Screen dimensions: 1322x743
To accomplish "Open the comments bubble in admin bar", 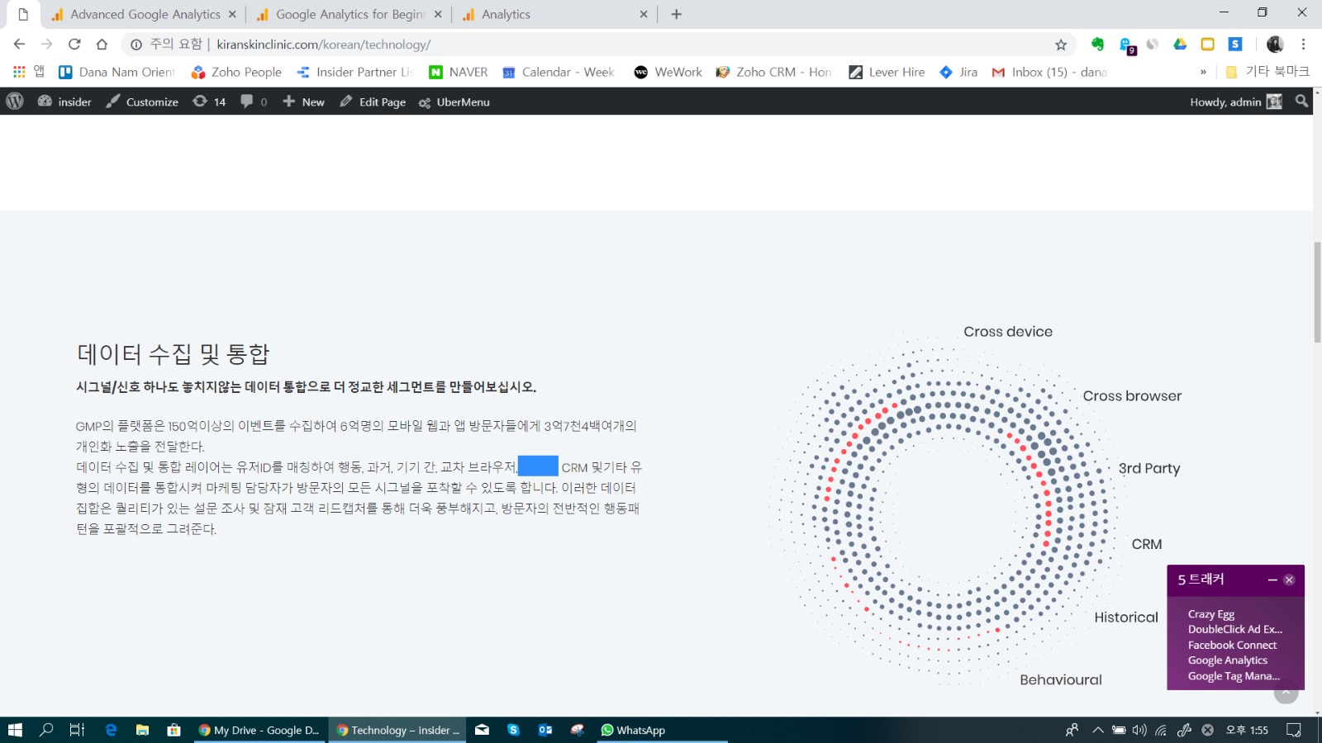I will 253,102.
